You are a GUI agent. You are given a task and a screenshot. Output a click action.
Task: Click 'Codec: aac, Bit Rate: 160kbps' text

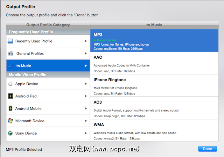click(x=114, y=71)
